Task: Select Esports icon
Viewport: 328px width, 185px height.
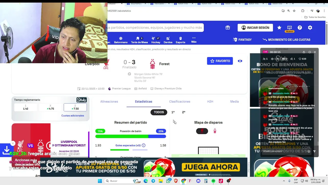Action: pyautogui.click(x=180, y=40)
